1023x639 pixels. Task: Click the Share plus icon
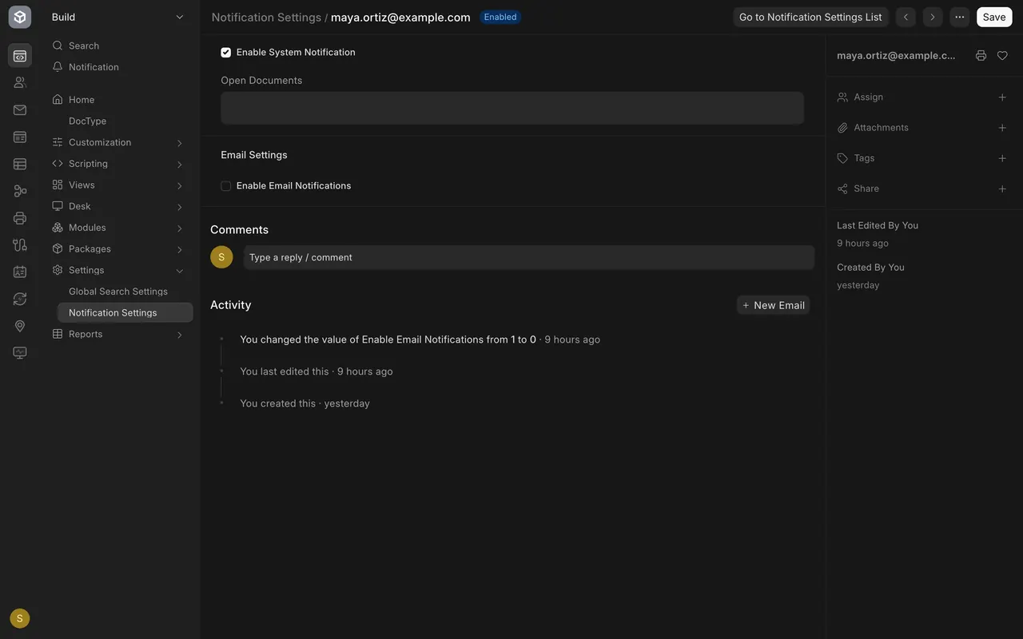1002,189
